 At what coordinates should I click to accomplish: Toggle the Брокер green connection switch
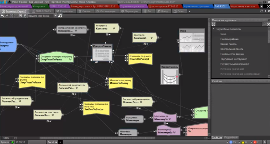tap(12, 142)
